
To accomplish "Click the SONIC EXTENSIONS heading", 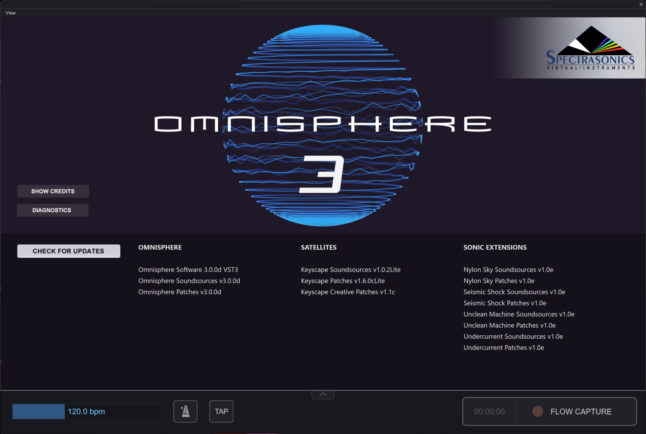I will tap(495, 247).
